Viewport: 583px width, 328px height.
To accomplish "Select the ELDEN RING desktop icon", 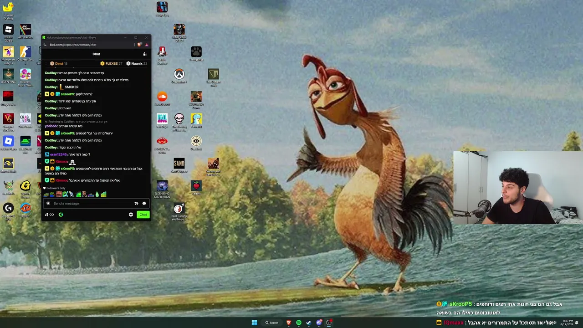I will click(8, 76).
